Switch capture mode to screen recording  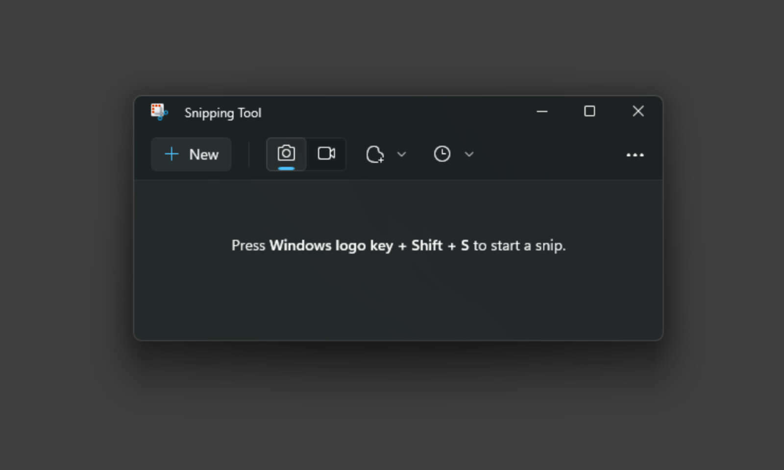[x=326, y=153]
